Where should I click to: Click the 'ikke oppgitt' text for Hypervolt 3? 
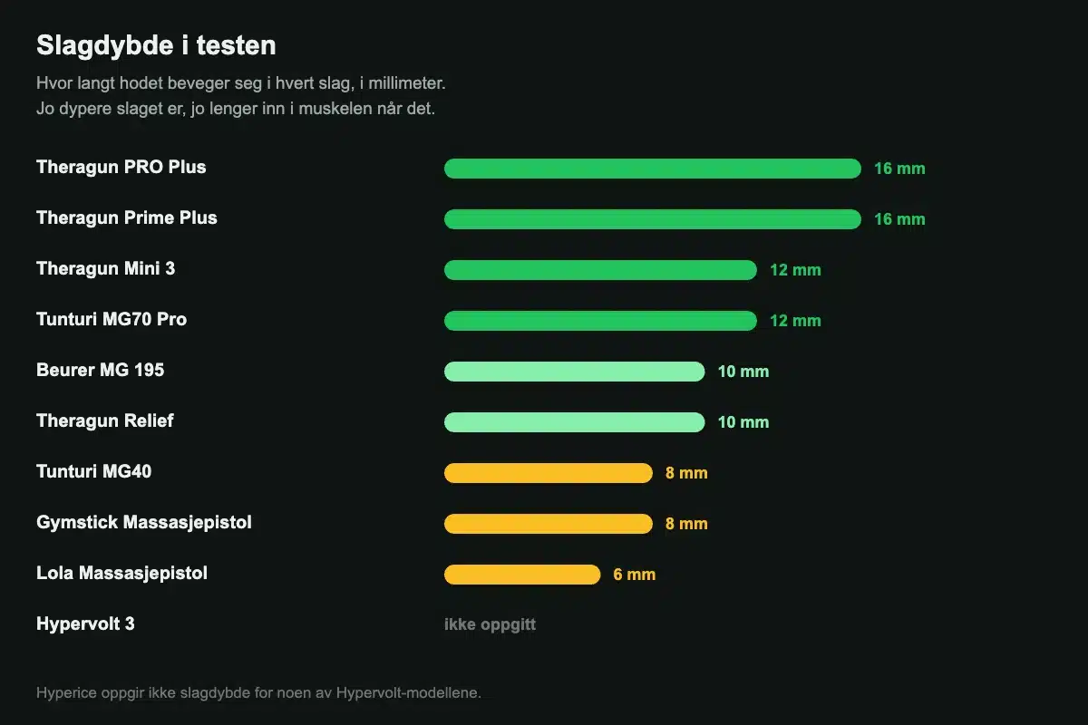[490, 624]
